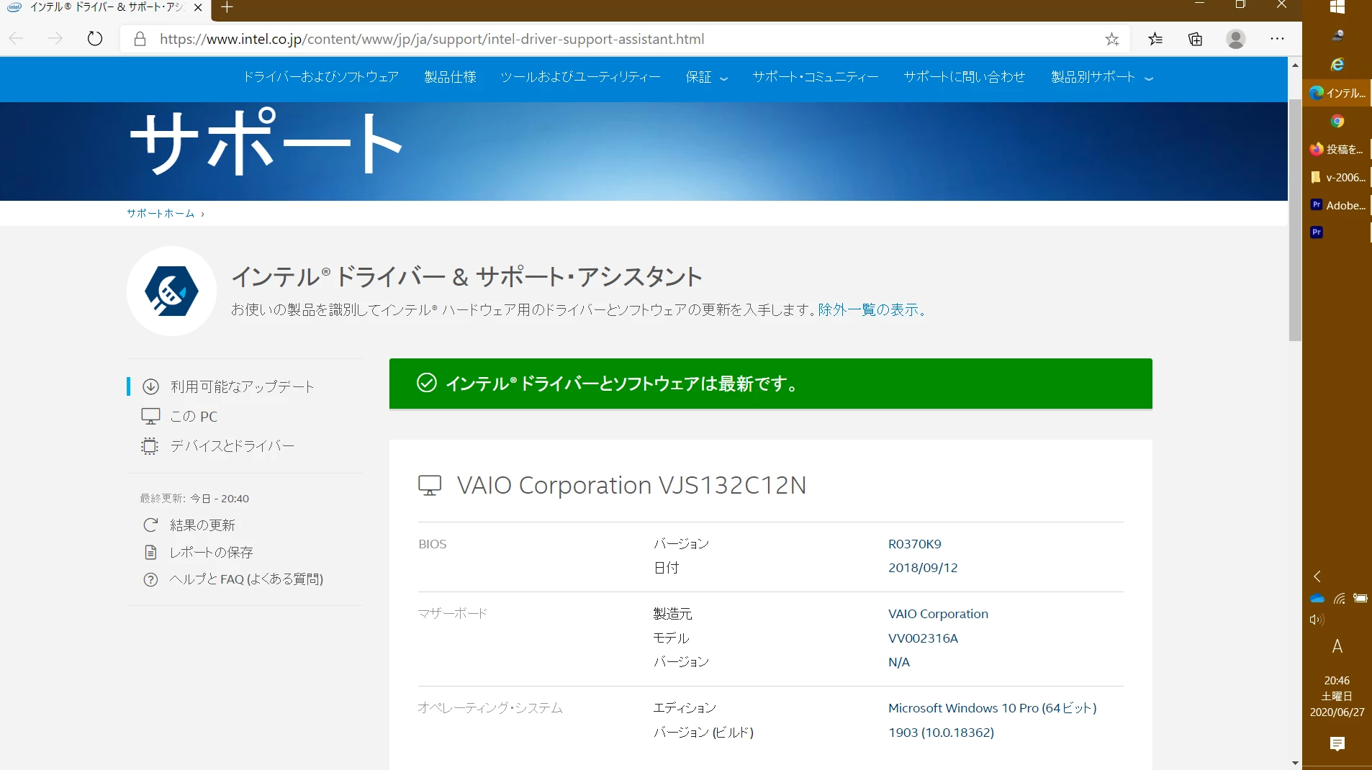
Task: Open the Action Center notification icon
Action: click(1337, 743)
